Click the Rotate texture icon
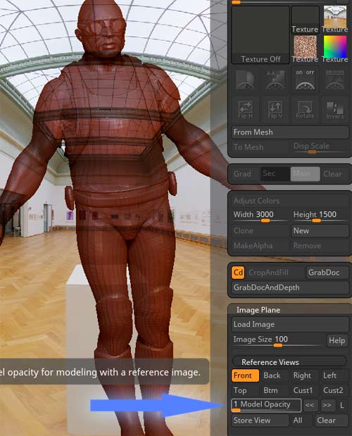 coord(305,110)
